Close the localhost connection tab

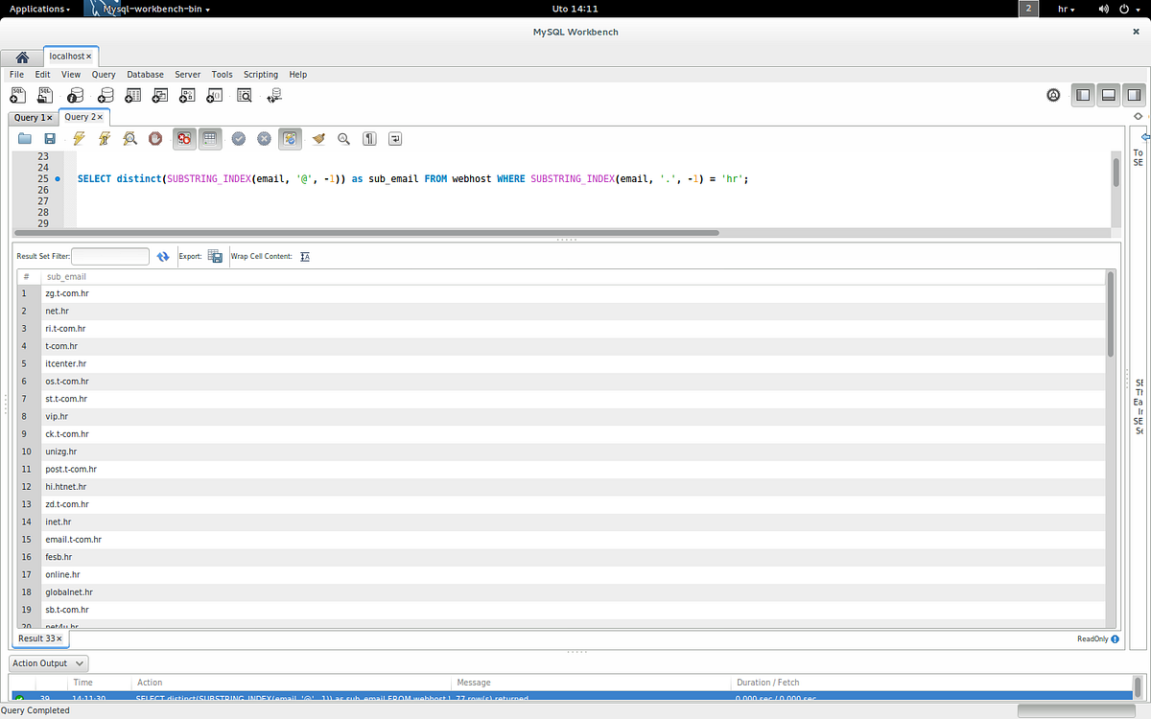pyautogui.click(x=89, y=57)
